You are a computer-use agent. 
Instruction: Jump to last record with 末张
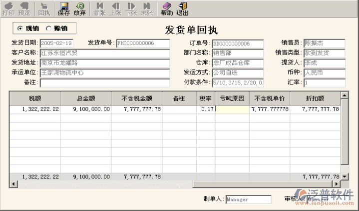click(x=147, y=8)
